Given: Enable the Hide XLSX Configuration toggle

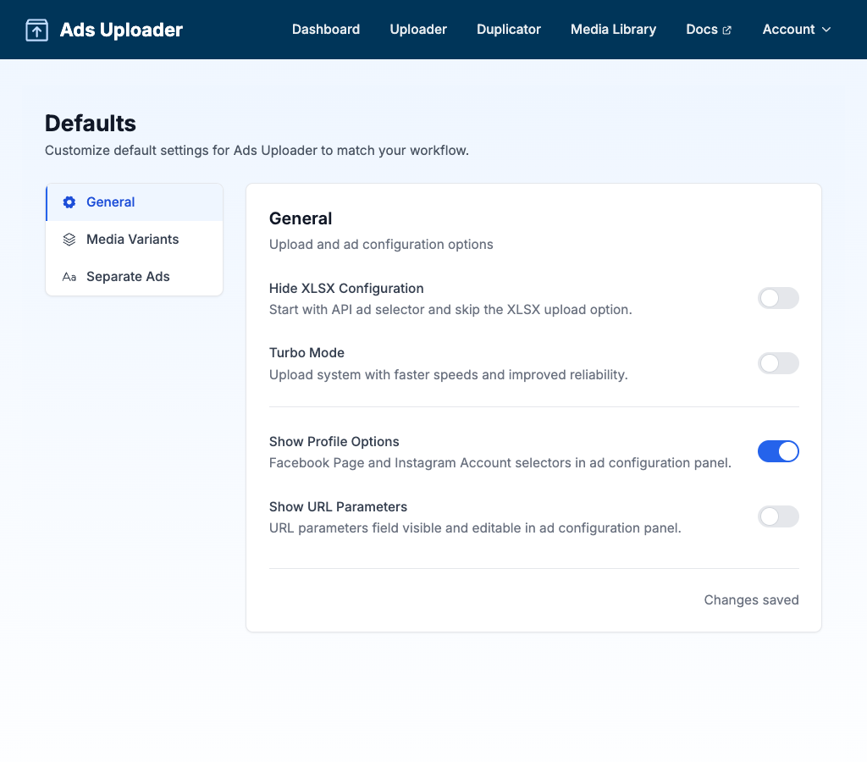Looking at the screenshot, I should pos(777,298).
